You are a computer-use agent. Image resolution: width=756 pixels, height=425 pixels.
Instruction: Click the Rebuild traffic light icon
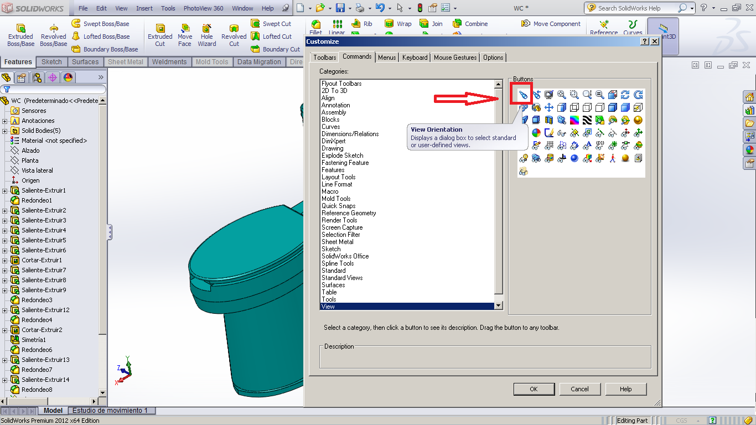click(420, 8)
